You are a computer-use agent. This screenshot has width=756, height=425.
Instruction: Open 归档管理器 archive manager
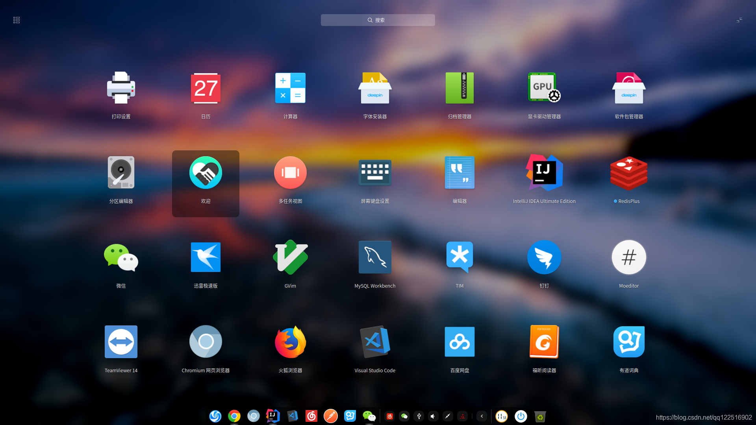click(460, 88)
